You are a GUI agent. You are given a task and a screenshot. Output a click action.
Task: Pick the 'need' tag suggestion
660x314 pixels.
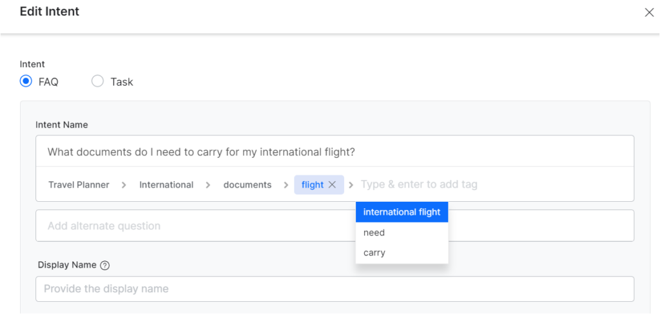(x=374, y=233)
